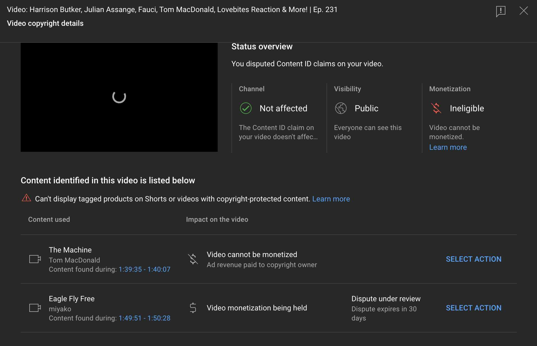Click the video icon beside The Machine
Screen dimensions: 537x346
tap(35, 259)
